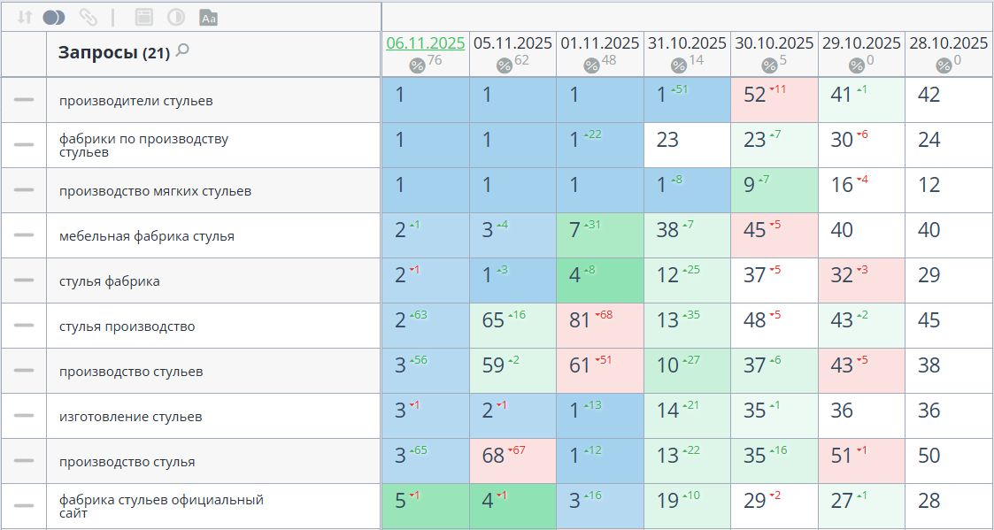This screenshot has height=530, width=994.
Task: Click percent icon under 31.10.2025 column
Action: pos(679,65)
